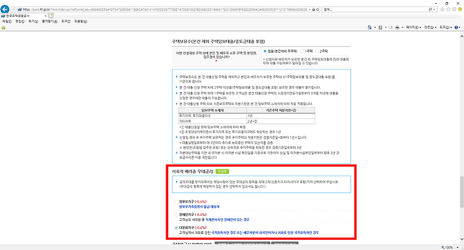Click the 1년 table cell
The height and width of the screenshot is (250, 464).
tap(281, 116)
